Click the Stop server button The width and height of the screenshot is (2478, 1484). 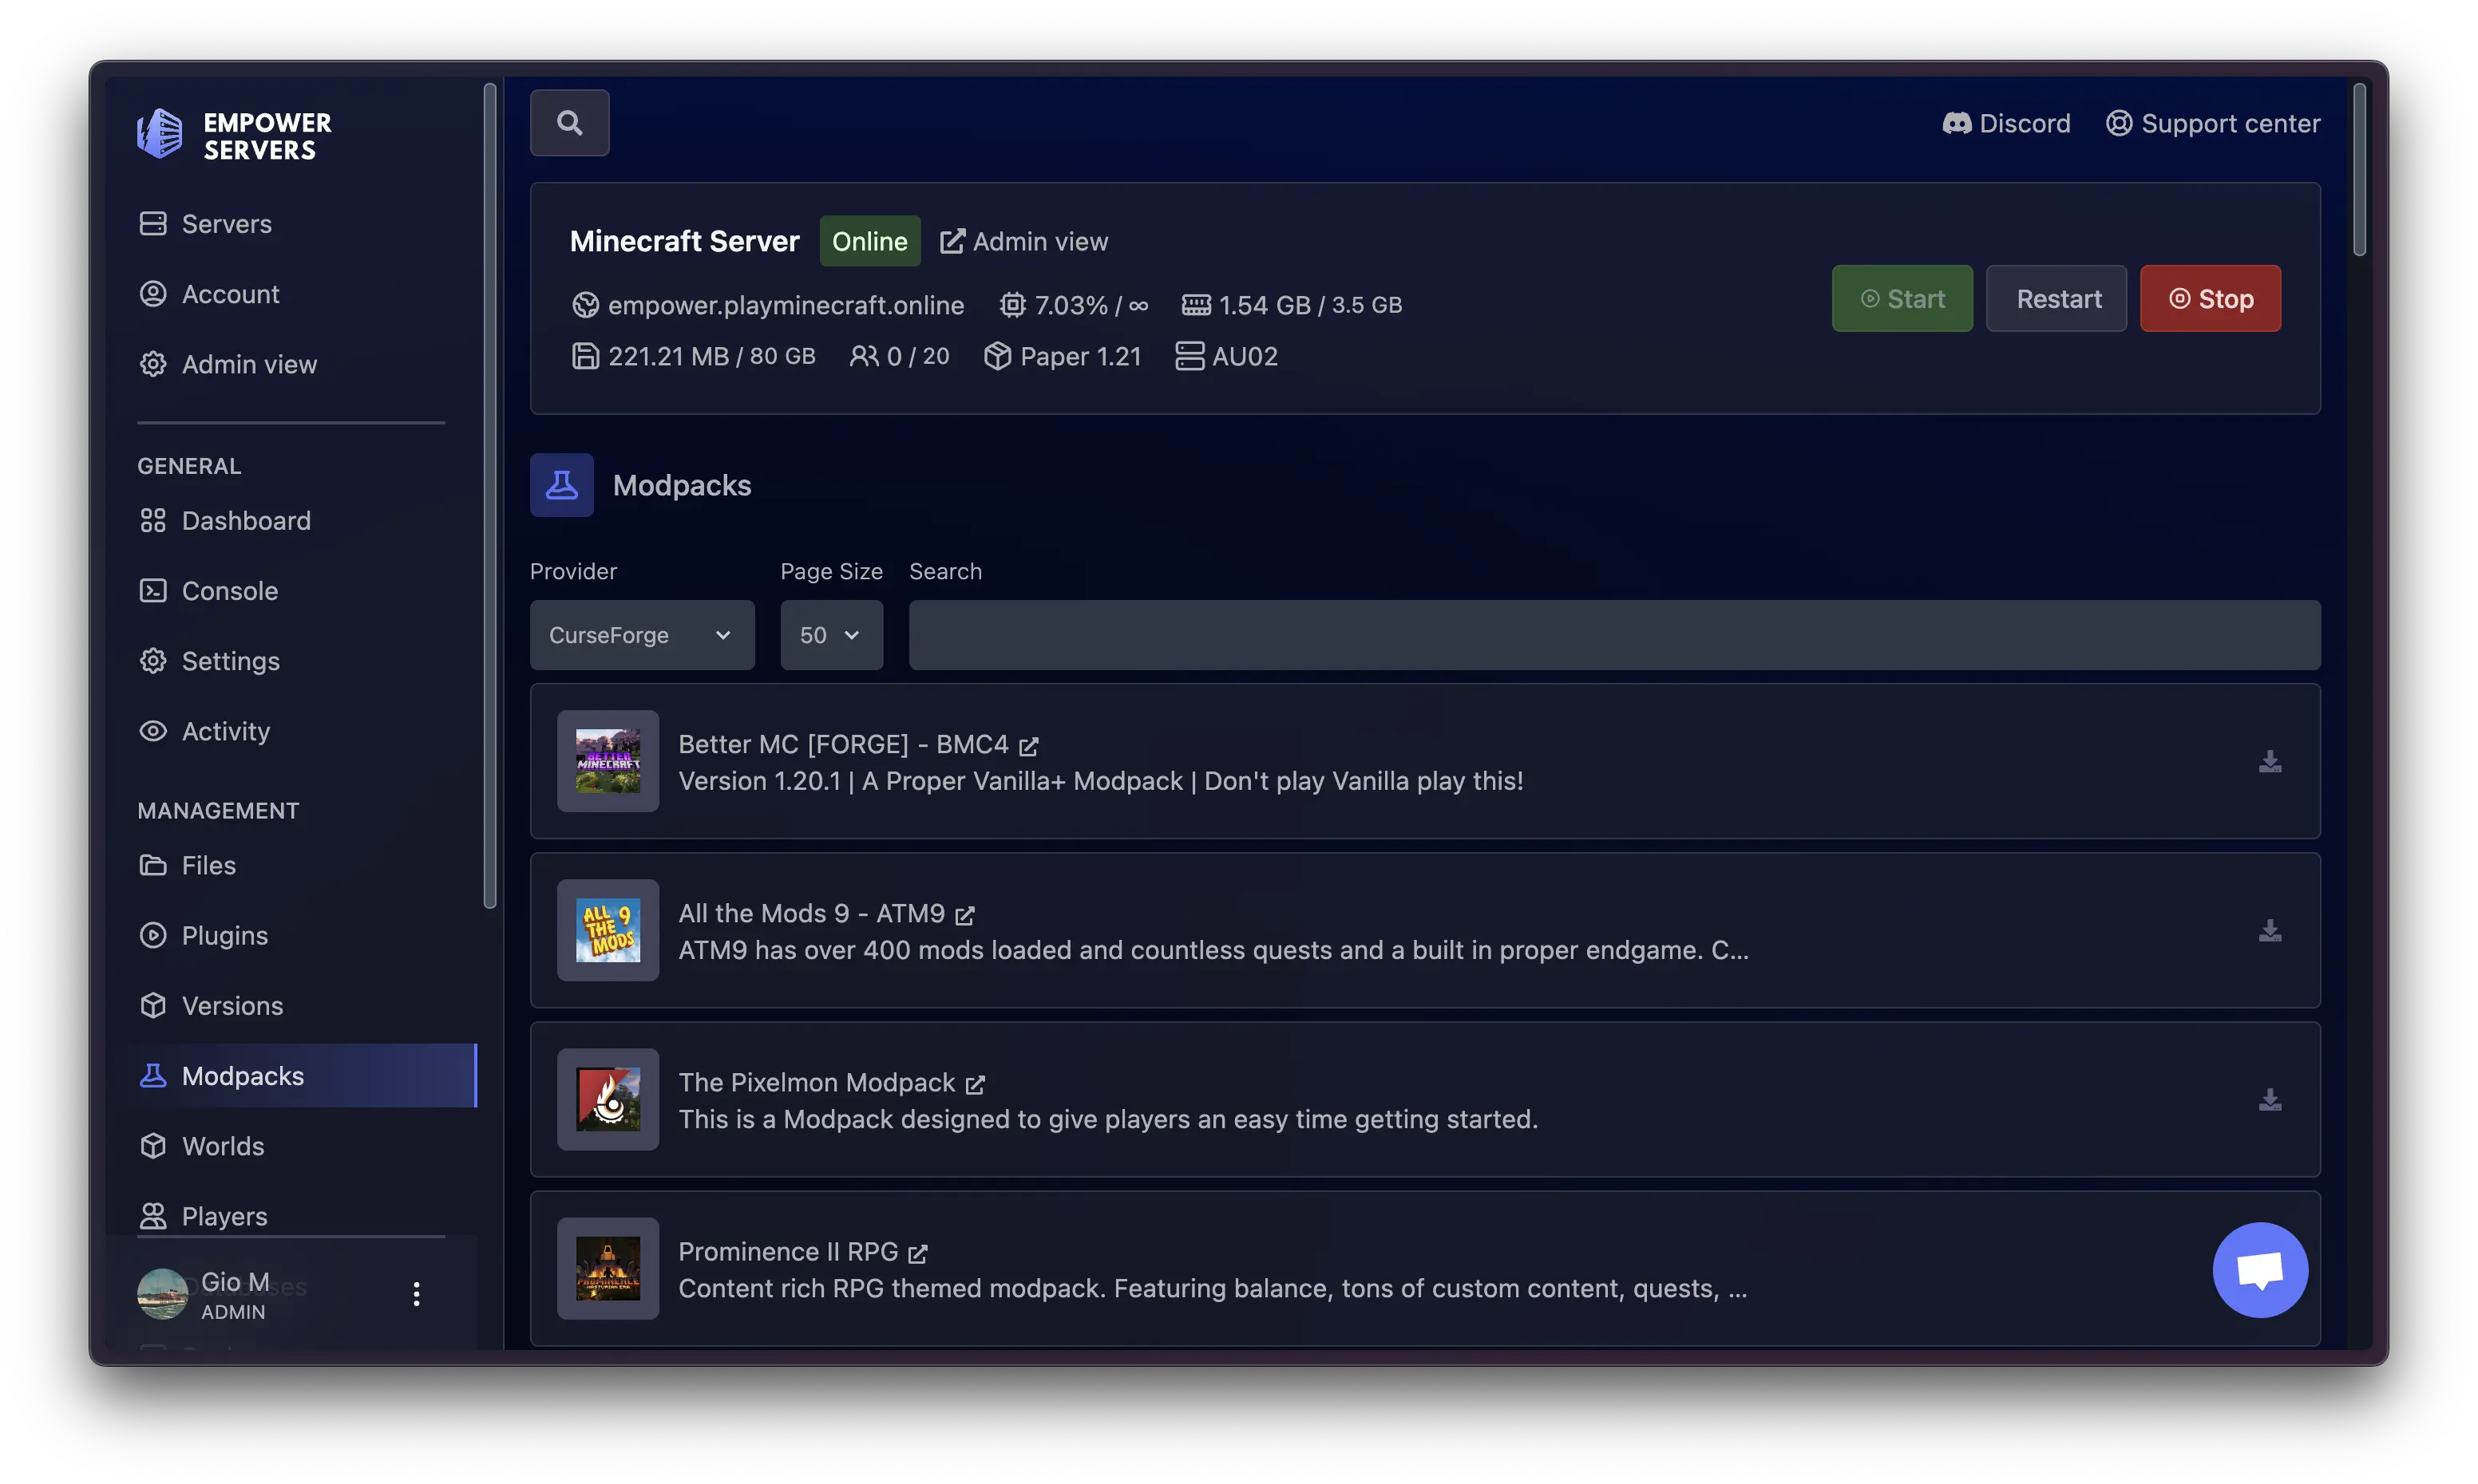(2210, 298)
